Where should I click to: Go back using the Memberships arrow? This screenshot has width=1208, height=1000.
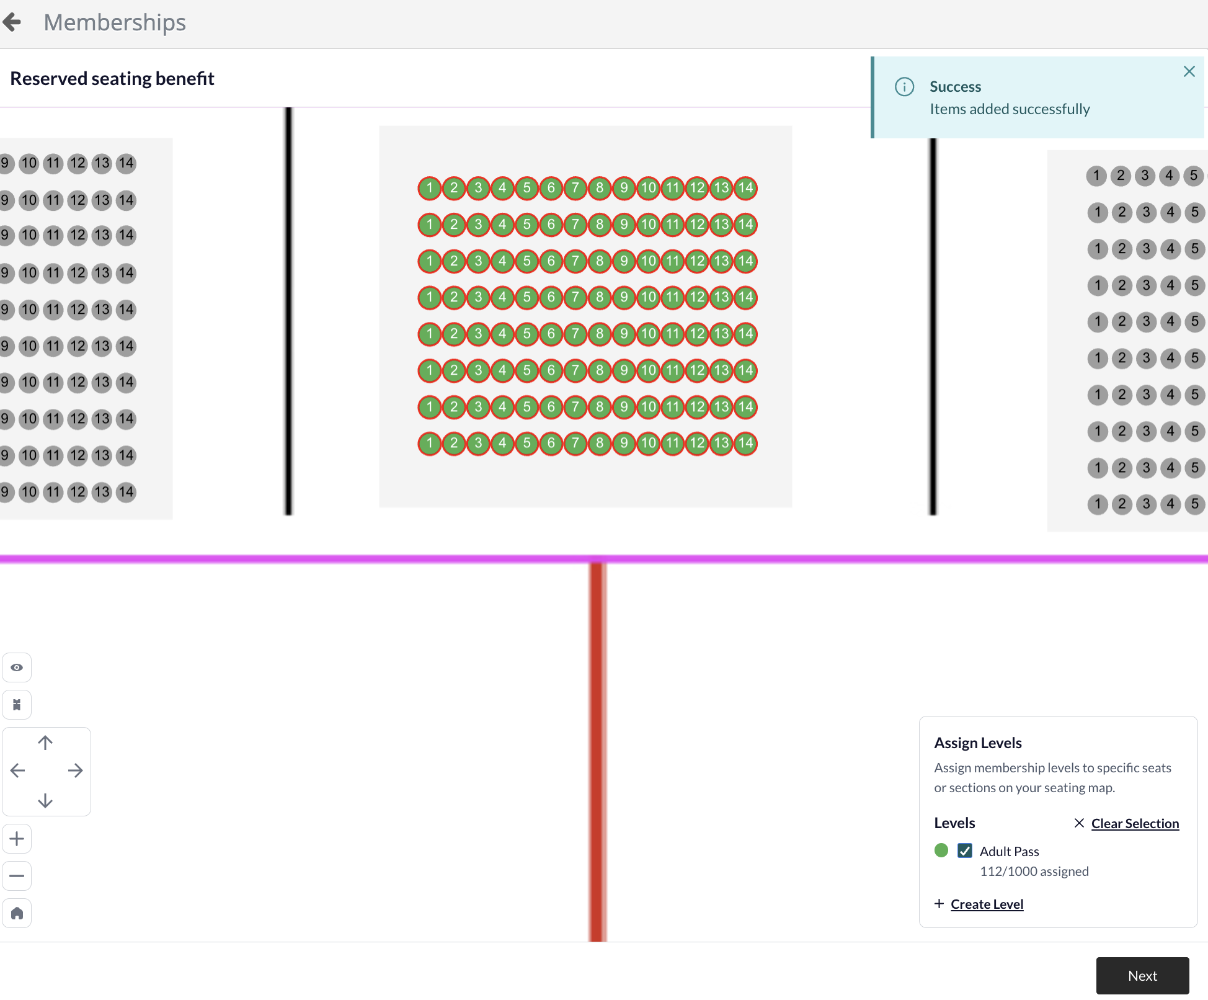[x=12, y=22]
